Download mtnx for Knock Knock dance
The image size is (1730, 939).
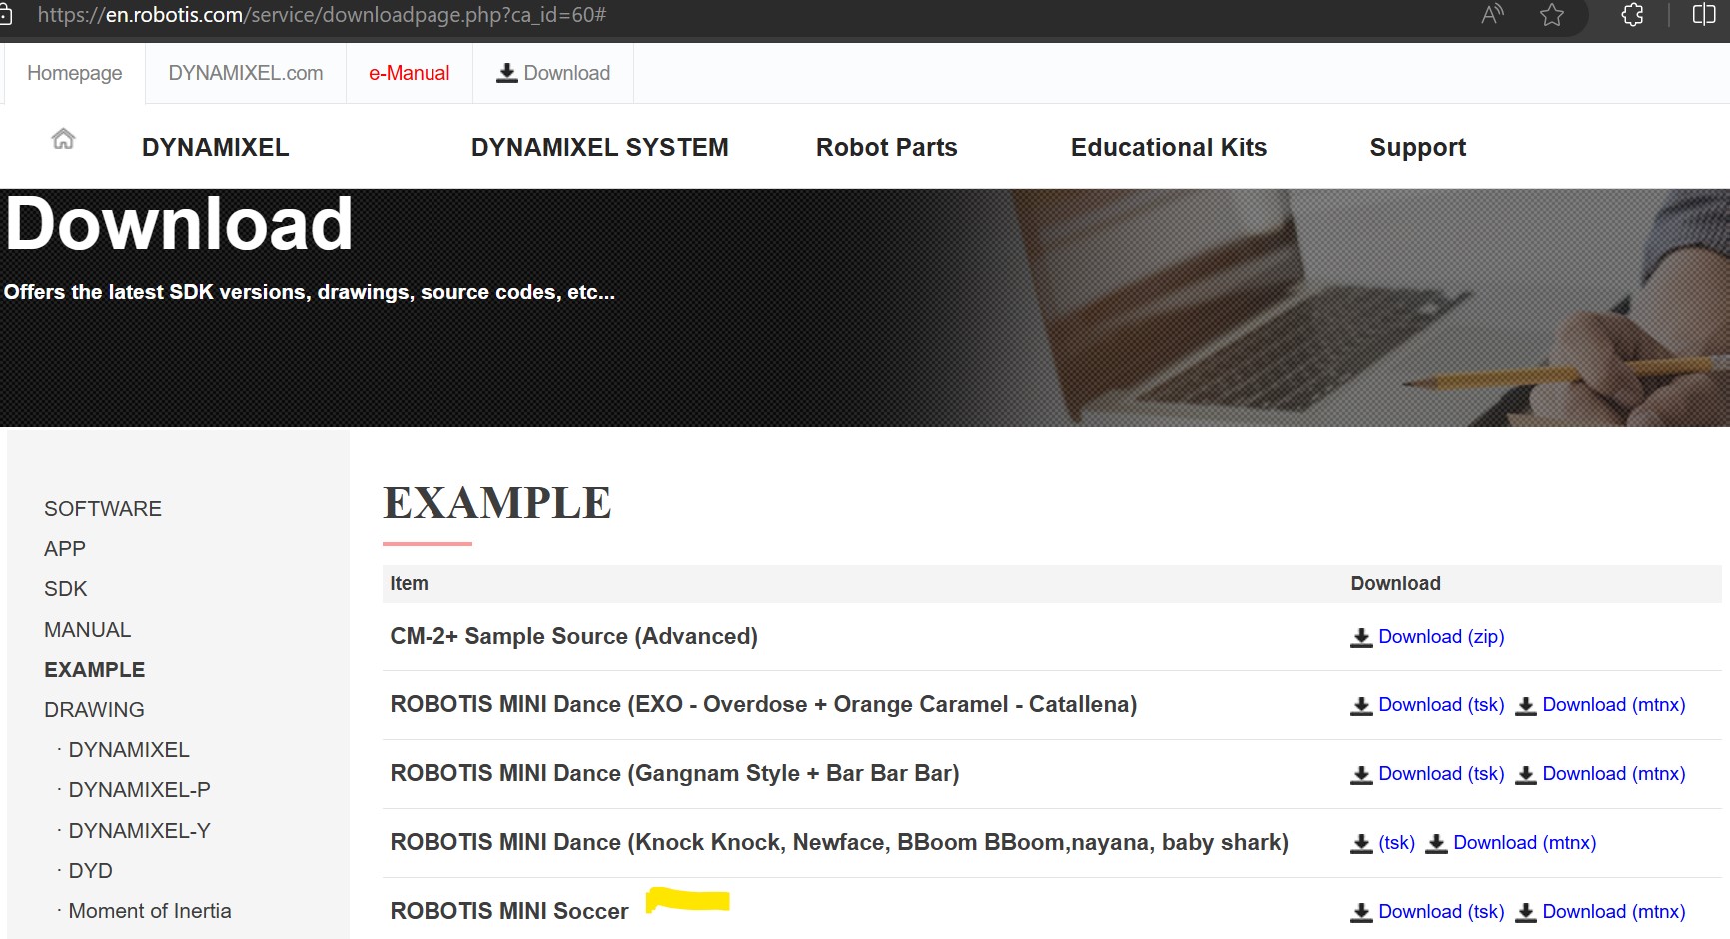tap(1525, 843)
